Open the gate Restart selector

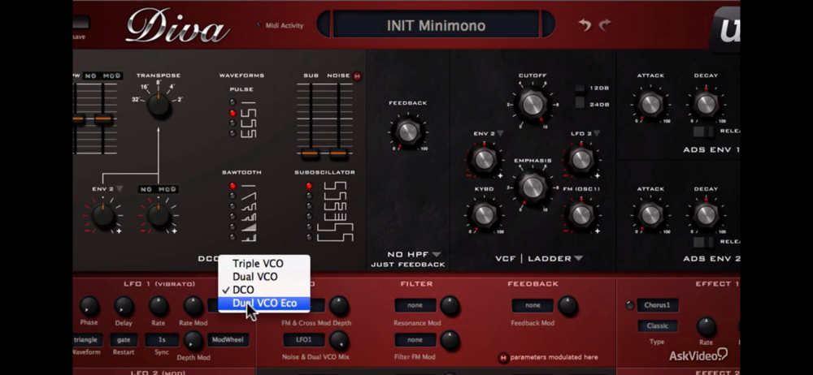pos(124,340)
